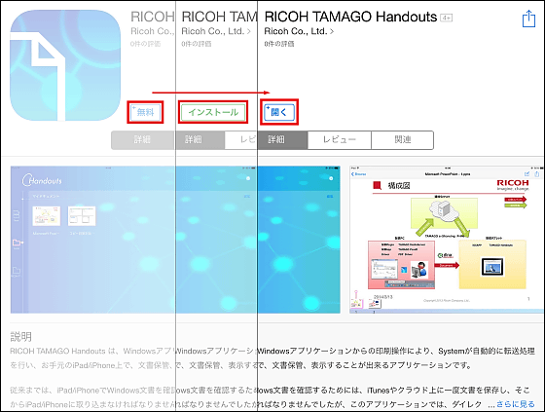Screen dimensions: 545x412
Task: Click the Handouts logo in the screenshot
Action: 42,180
